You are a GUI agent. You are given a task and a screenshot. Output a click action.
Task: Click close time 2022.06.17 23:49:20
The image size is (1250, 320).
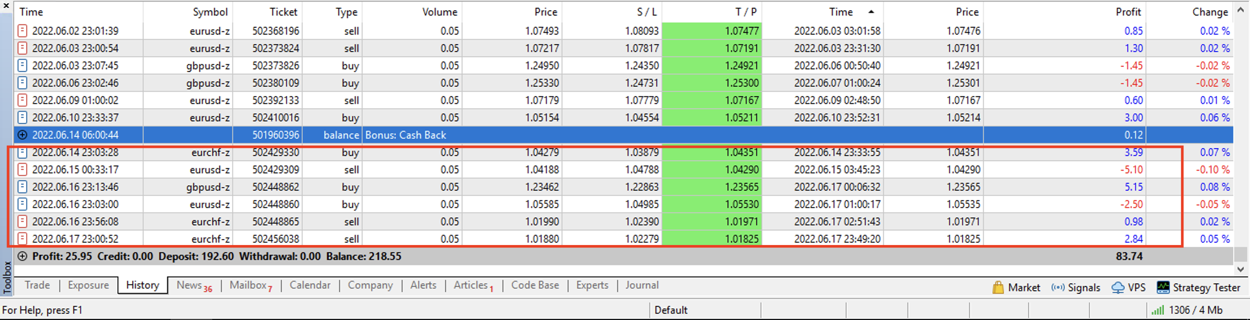[x=837, y=239]
